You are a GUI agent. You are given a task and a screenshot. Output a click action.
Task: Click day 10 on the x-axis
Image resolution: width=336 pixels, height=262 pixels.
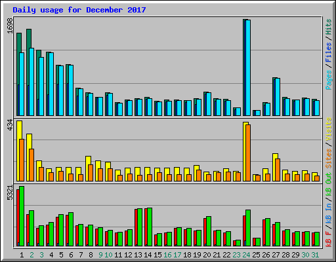click(108, 255)
